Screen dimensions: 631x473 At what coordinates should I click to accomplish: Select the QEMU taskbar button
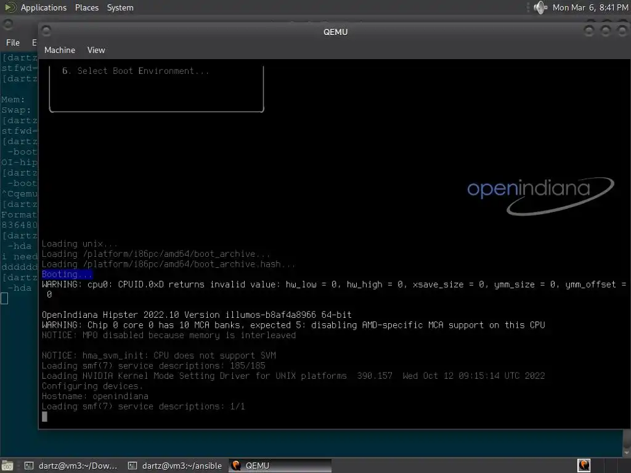(x=280, y=466)
